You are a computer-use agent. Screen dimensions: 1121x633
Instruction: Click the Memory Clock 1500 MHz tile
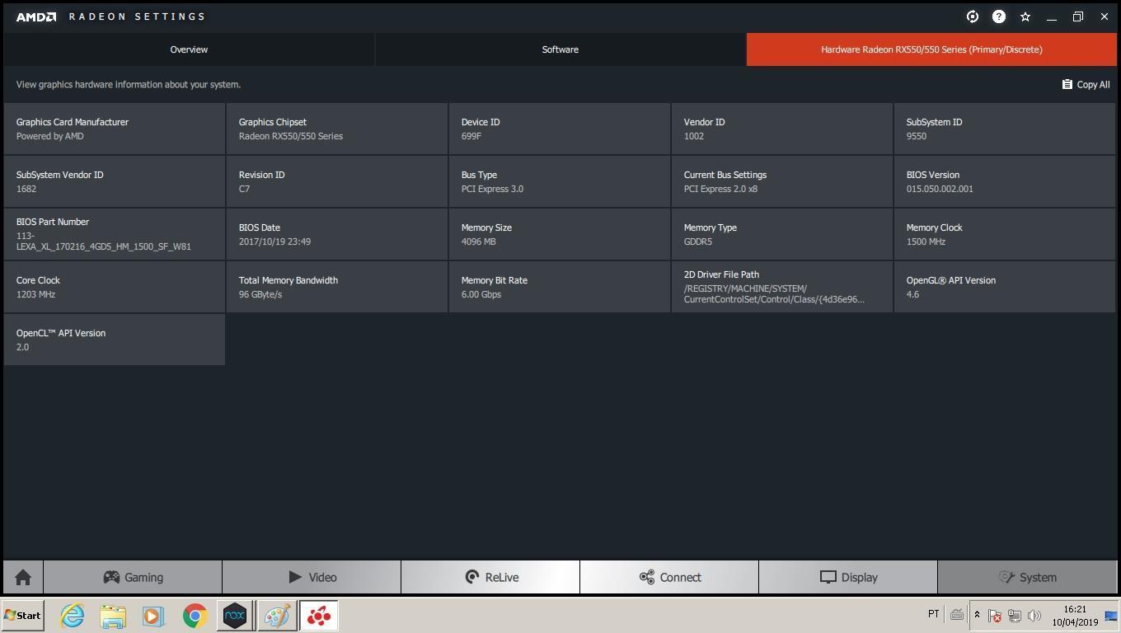[x=1005, y=234]
